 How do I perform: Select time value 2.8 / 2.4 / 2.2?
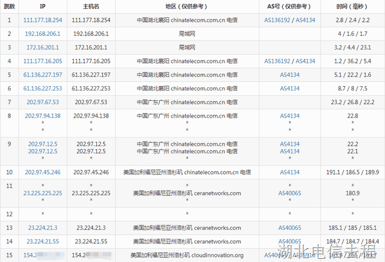(352, 20)
